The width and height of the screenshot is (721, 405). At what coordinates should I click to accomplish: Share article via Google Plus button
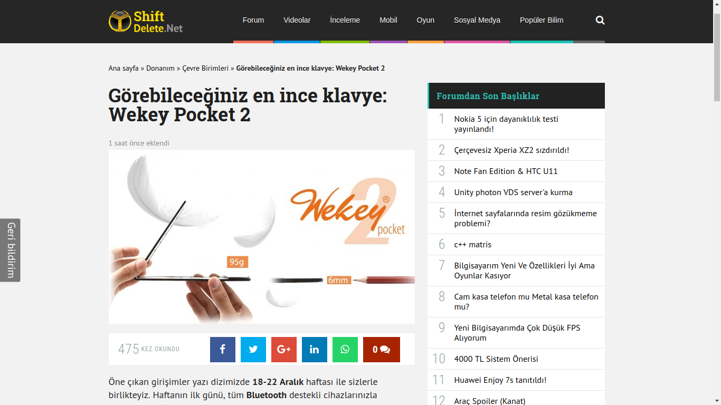pos(284,350)
